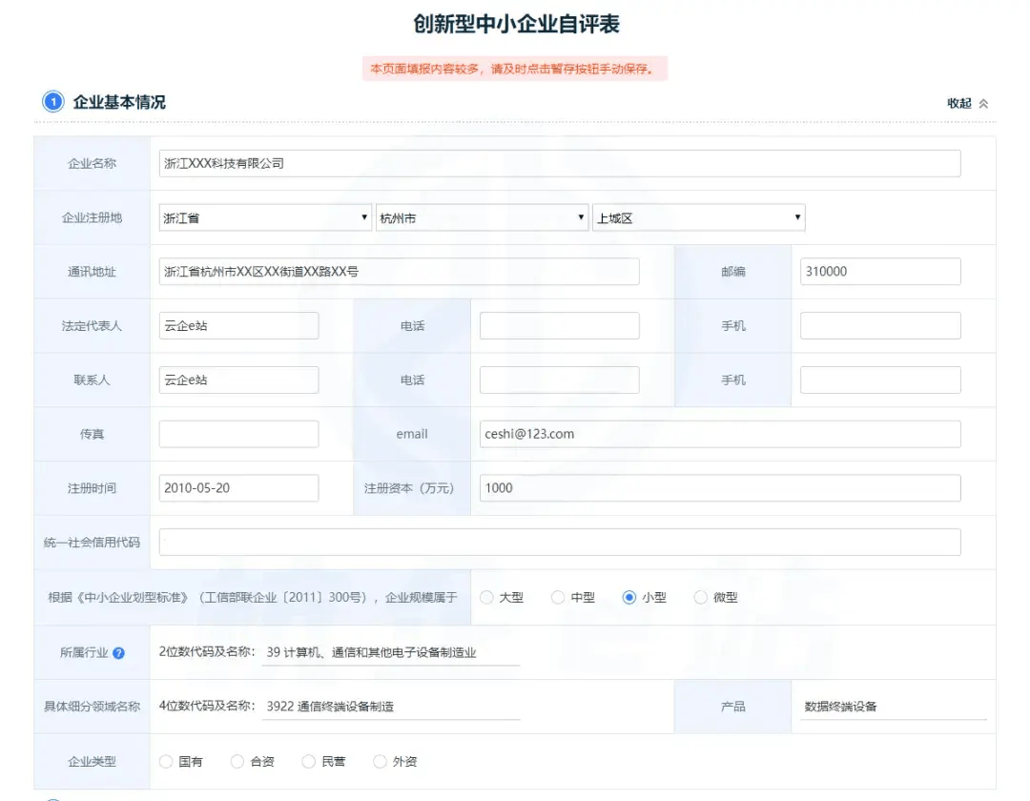Click the step 1 circle beside 企业基本情况
The width and height of the screenshot is (1030, 801).
pyautogui.click(x=53, y=102)
